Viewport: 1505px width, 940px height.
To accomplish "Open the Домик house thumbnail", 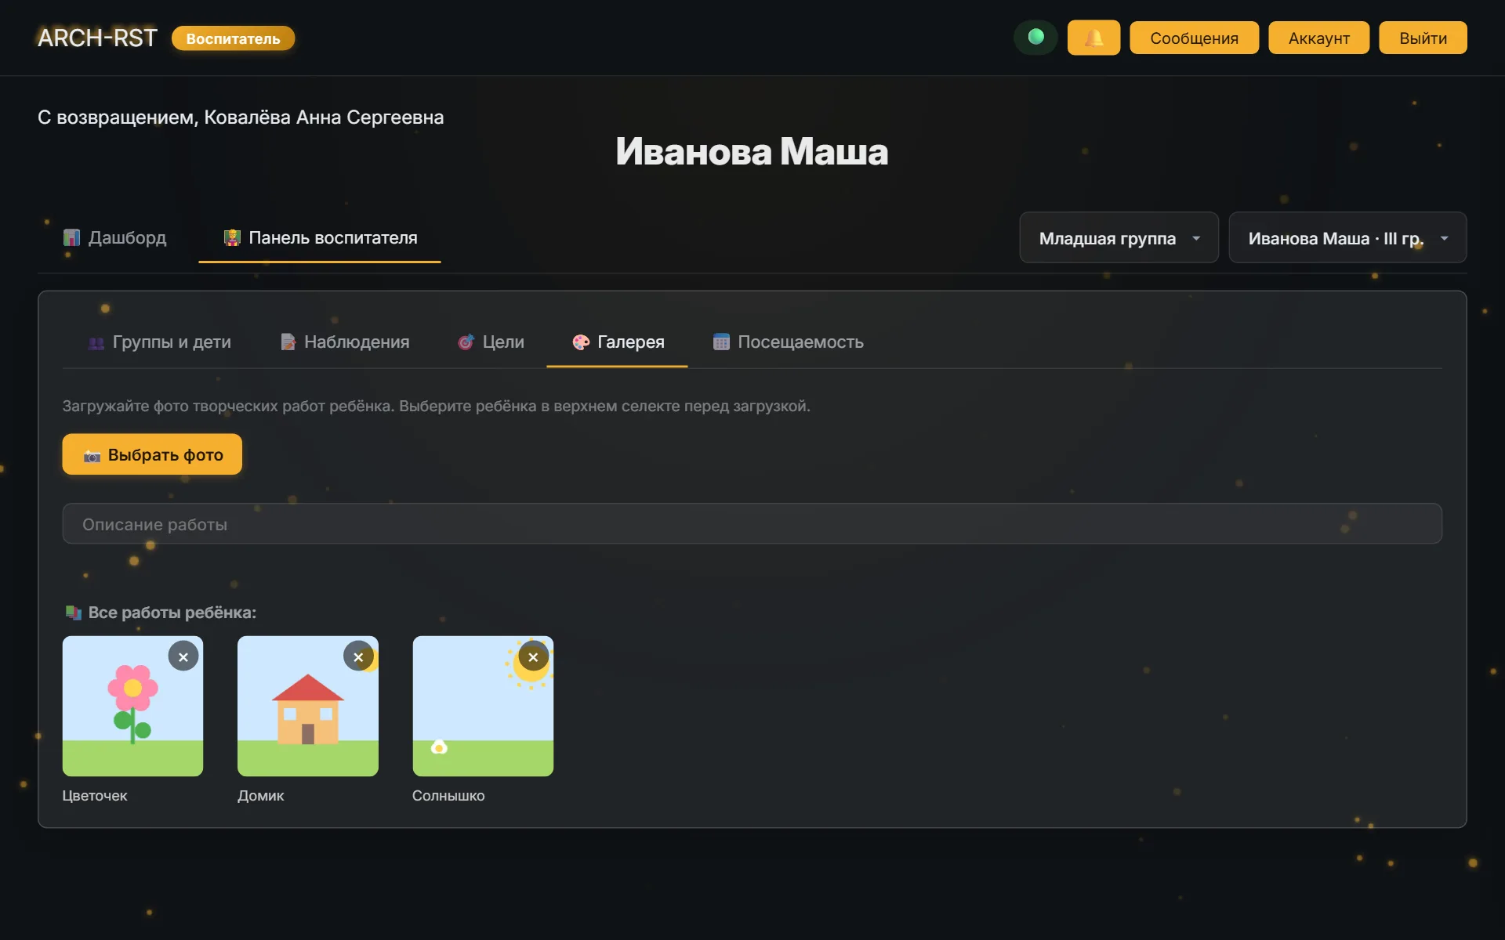I will click(x=307, y=706).
